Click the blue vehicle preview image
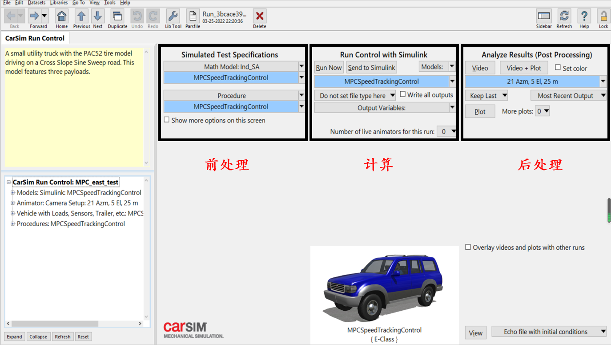The height and width of the screenshot is (345, 611). (383, 285)
